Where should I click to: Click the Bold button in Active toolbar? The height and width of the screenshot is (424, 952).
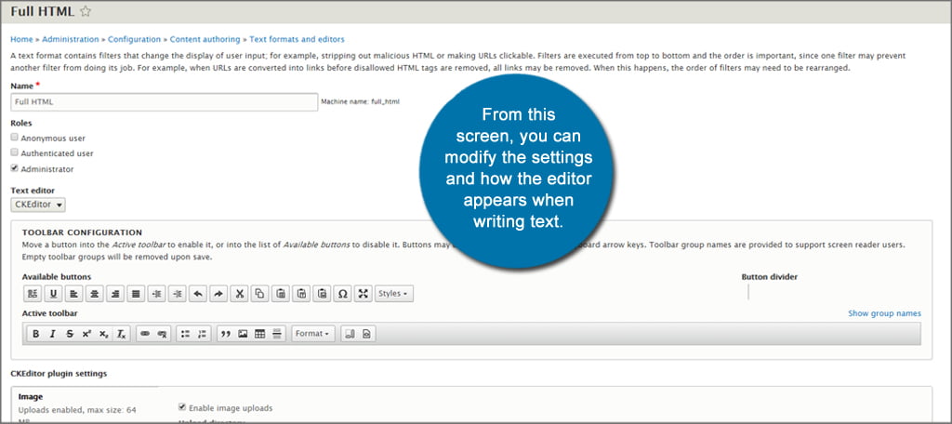point(36,334)
